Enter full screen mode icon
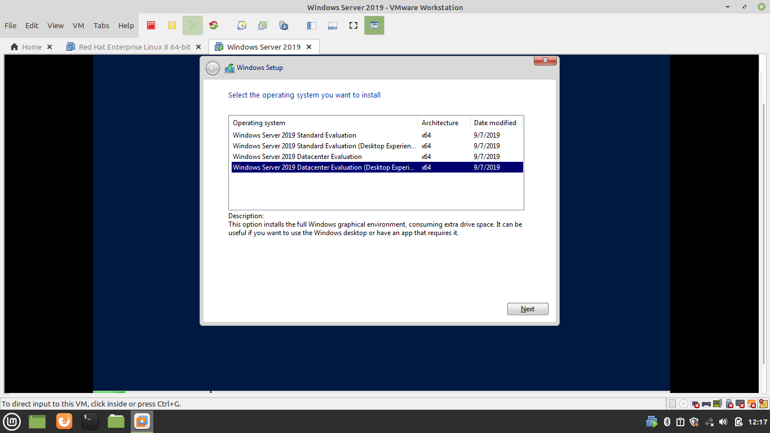770x433 pixels. 353,25
